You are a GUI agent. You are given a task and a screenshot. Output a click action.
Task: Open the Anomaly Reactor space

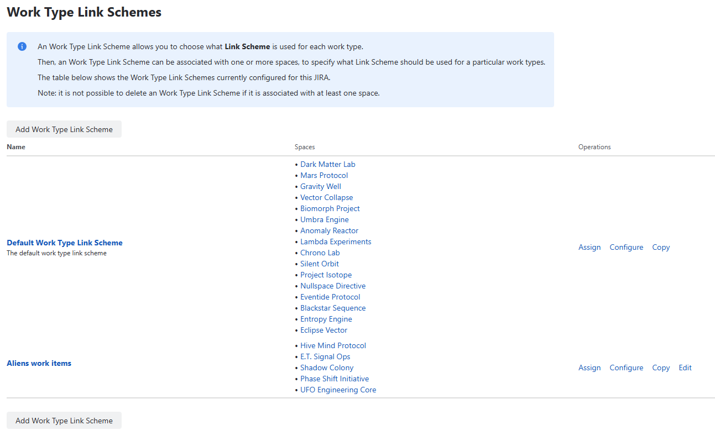tap(330, 230)
